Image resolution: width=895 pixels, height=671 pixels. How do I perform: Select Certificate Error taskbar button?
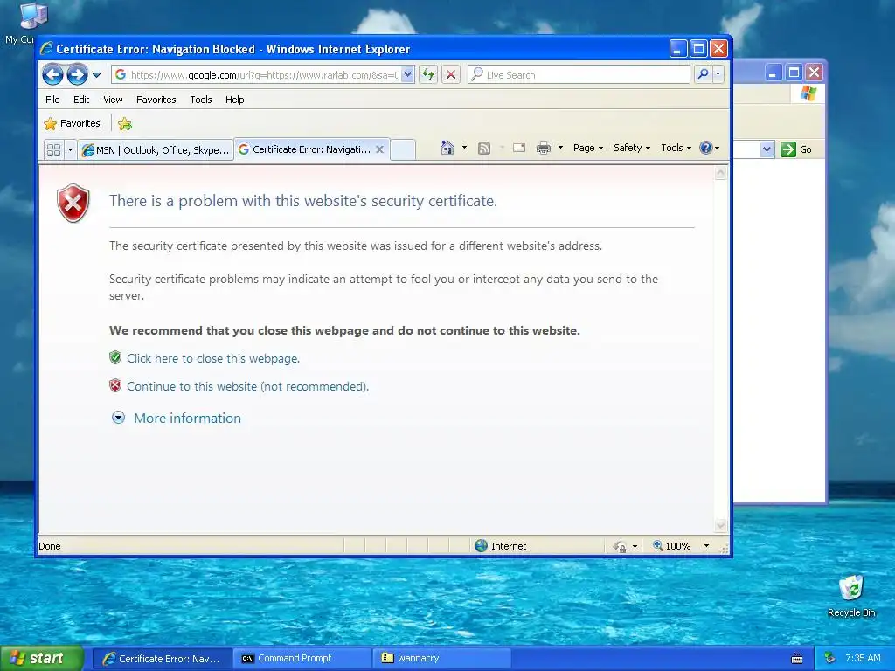pos(163,659)
